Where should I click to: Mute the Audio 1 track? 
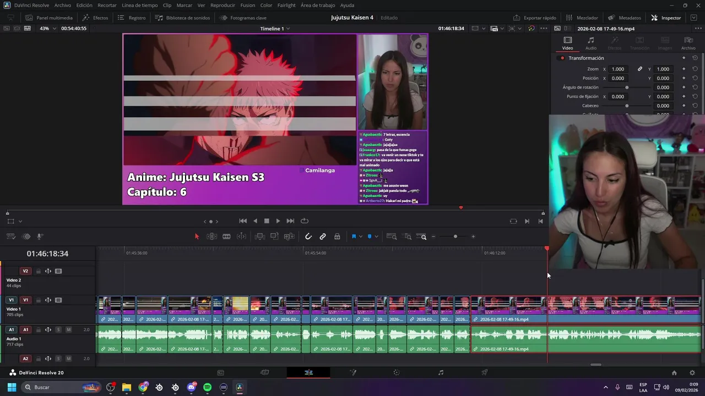point(68,330)
